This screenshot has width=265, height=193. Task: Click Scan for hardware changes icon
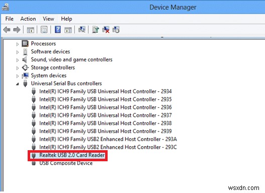point(82,30)
